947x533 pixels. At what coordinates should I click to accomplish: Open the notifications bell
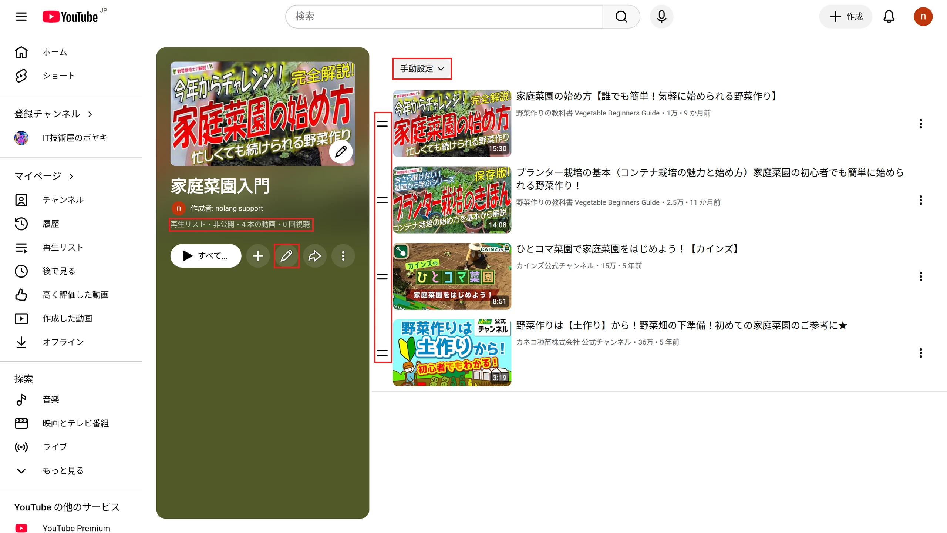(889, 17)
